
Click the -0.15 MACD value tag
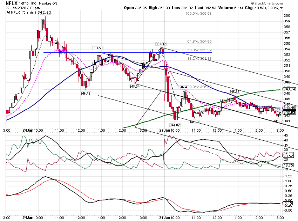click(x=287, y=204)
